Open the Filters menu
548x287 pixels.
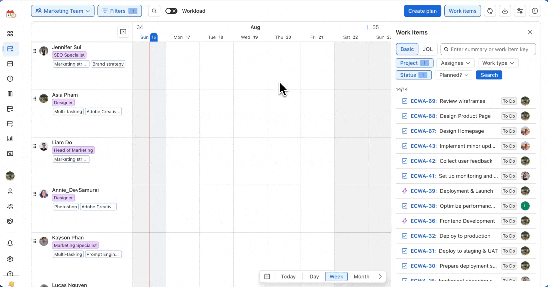pos(119,11)
